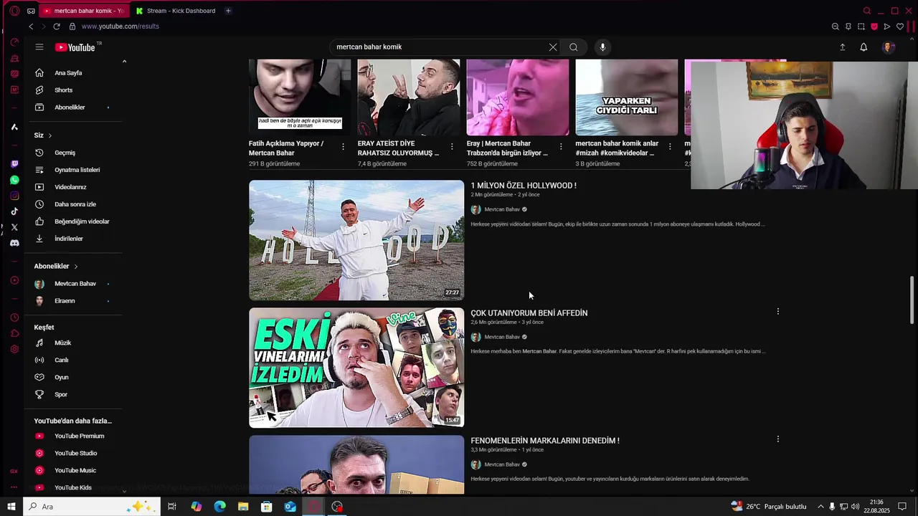The image size is (918, 516).
Task: Open the YouTube hamburger guide menu
Action: tap(39, 47)
